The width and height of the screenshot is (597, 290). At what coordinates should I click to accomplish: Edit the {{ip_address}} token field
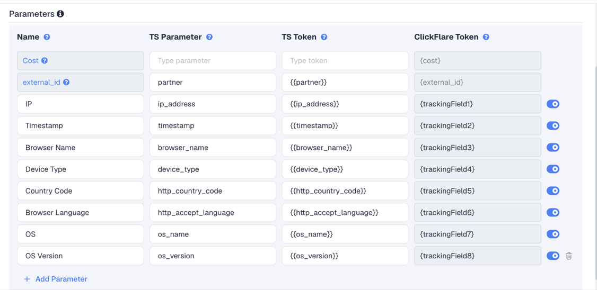click(x=345, y=104)
